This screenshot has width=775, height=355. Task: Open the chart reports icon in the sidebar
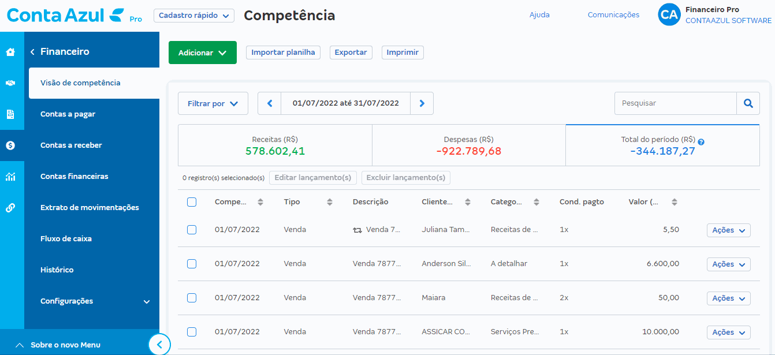[10, 177]
